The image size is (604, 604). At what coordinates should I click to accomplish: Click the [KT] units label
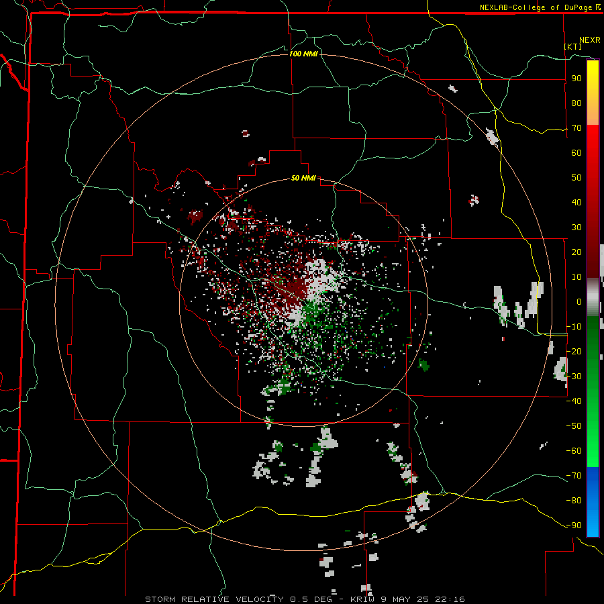tap(573, 46)
